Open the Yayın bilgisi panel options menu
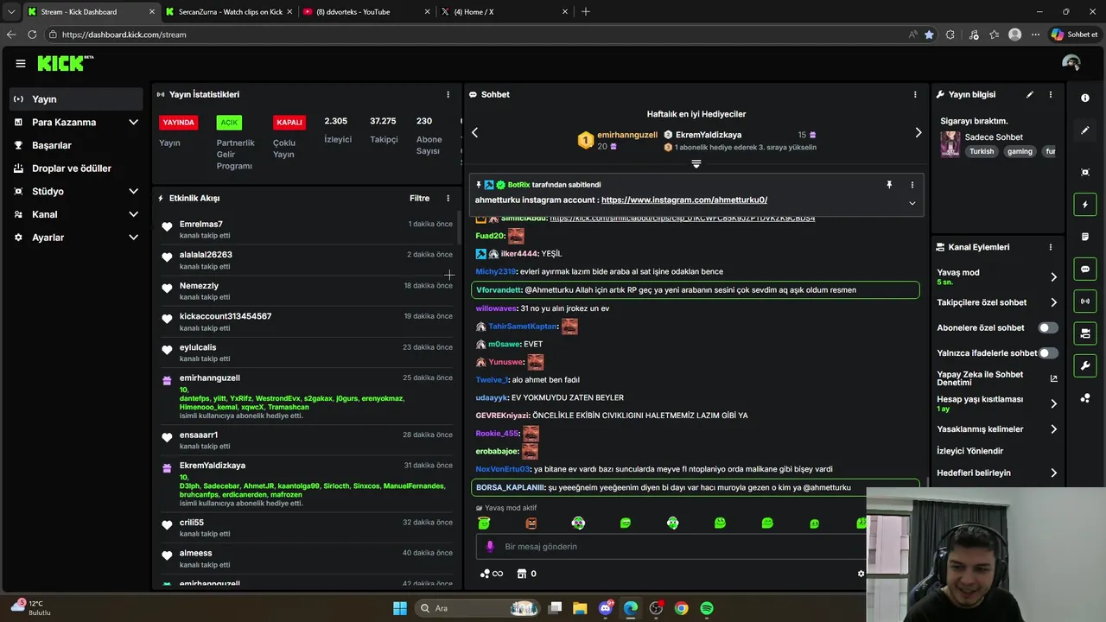Viewport: 1106px width, 622px height. (1051, 94)
